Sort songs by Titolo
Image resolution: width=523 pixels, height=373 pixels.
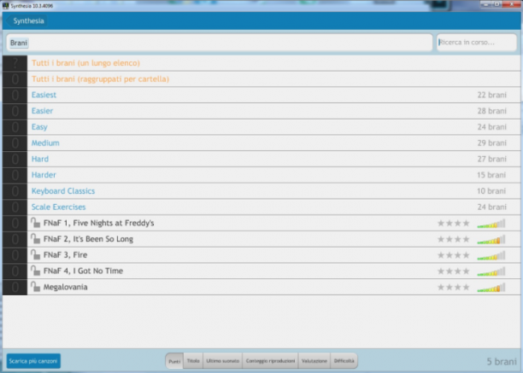(193, 361)
